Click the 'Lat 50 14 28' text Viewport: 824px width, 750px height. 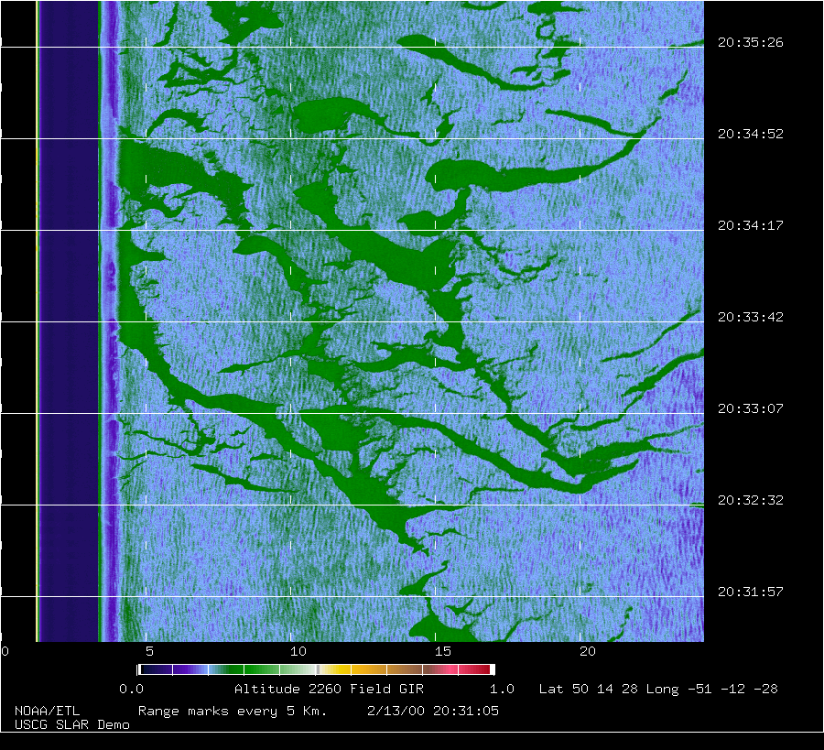tap(588, 689)
